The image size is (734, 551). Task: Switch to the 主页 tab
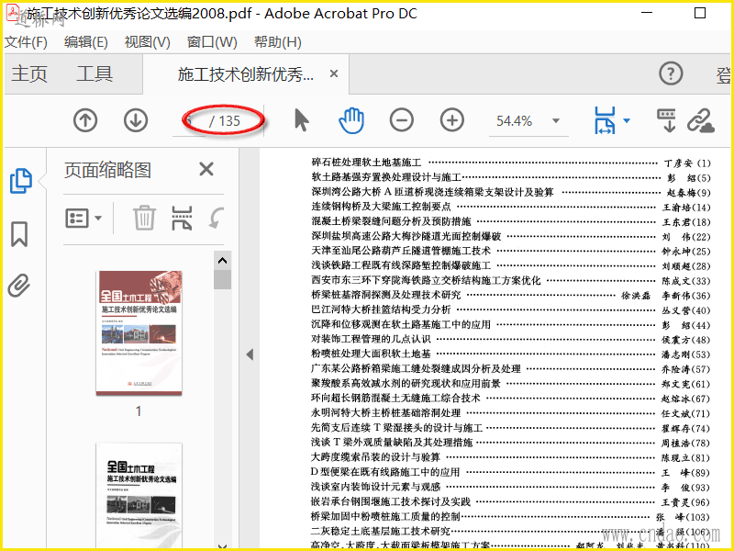click(x=29, y=73)
